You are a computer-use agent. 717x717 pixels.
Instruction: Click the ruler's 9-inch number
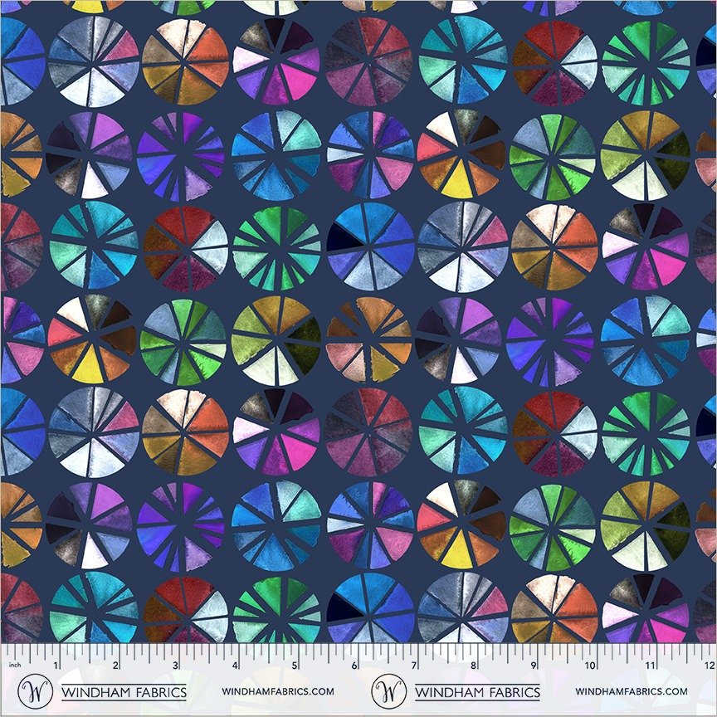[533, 666]
